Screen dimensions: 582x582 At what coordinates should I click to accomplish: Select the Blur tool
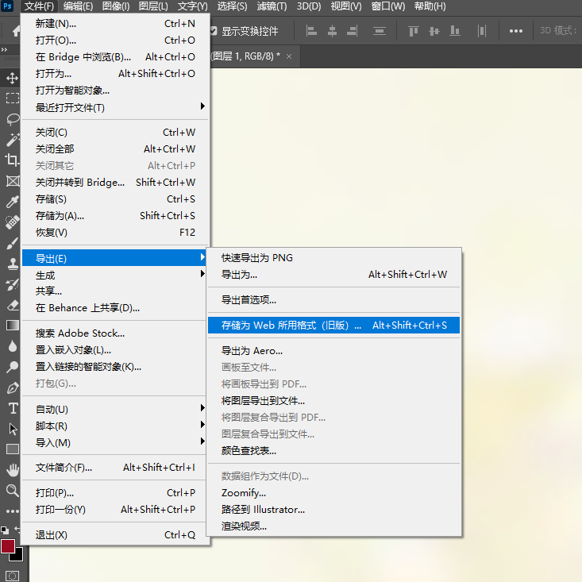(12, 346)
